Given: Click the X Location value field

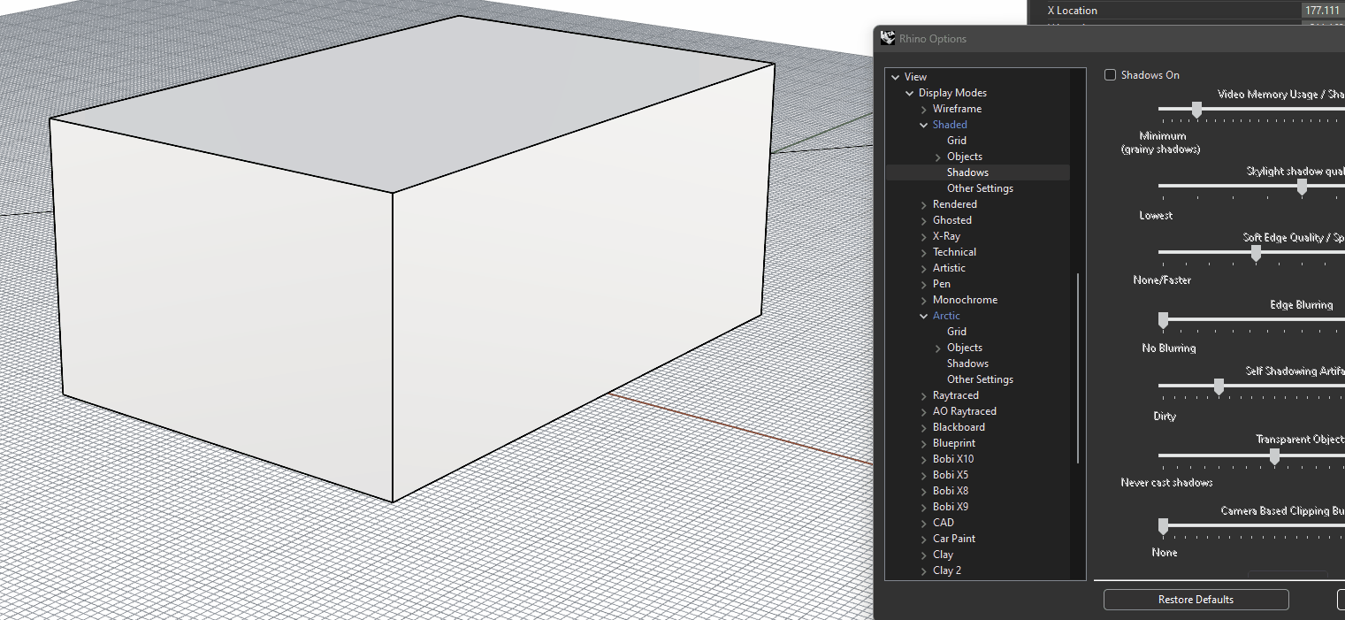Looking at the screenshot, I should pyautogui.click(x=1321, y=11).
